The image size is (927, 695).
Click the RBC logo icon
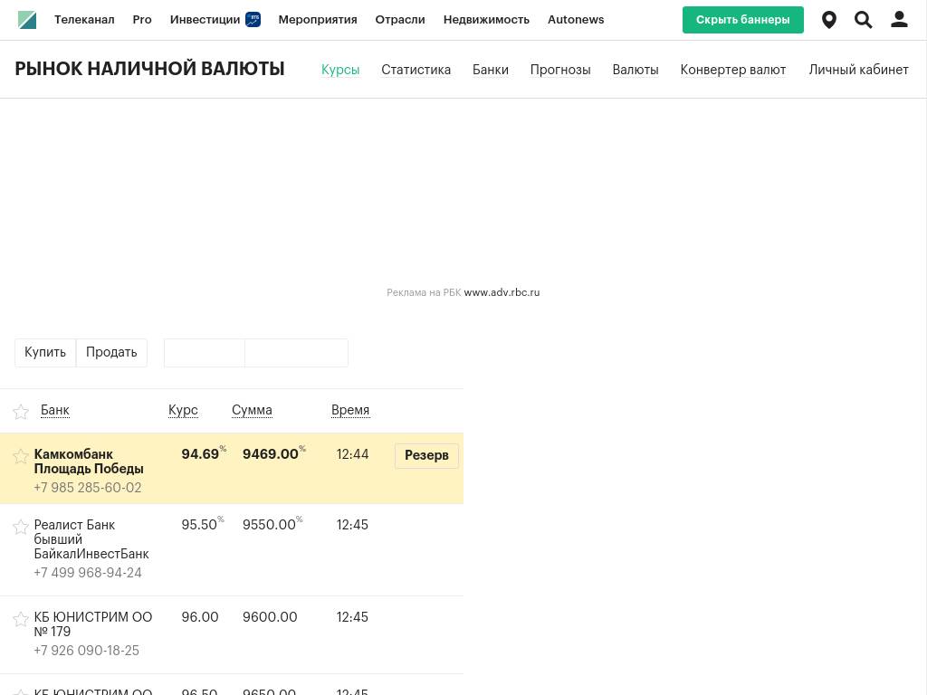click(27, 20)
